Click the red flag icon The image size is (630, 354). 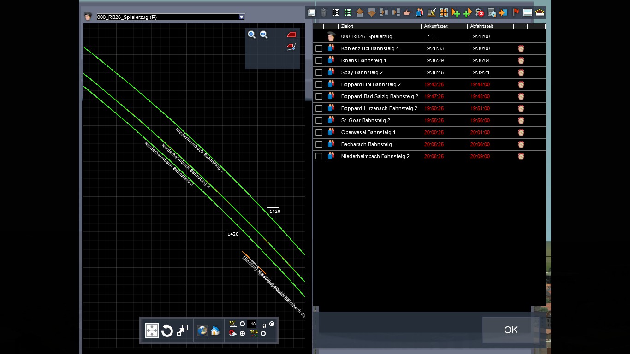click(516, 13)
